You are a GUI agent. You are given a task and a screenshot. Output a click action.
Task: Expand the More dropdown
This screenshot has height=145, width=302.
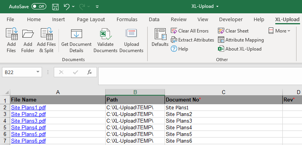coord(280,31)
